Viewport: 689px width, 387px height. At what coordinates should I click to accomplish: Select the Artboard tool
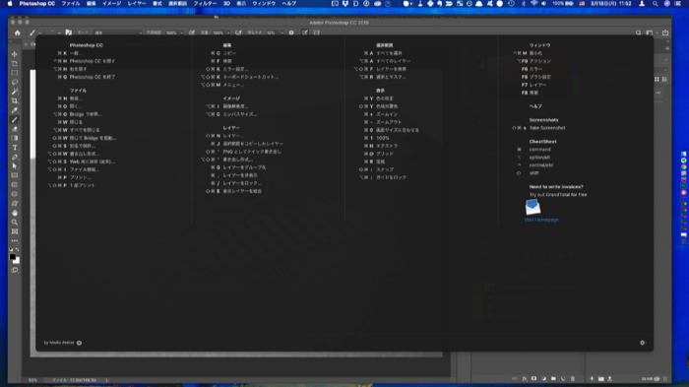click(15, 63)
